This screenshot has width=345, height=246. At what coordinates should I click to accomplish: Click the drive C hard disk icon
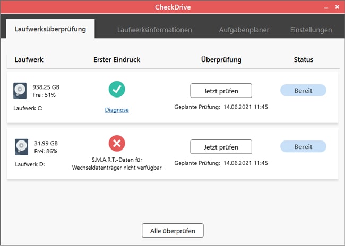pos(20,91)
